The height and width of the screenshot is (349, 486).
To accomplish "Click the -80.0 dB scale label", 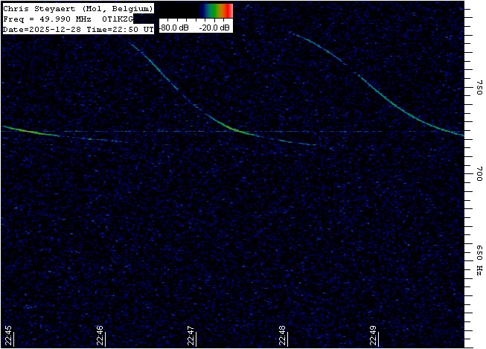I will [175, 28].
